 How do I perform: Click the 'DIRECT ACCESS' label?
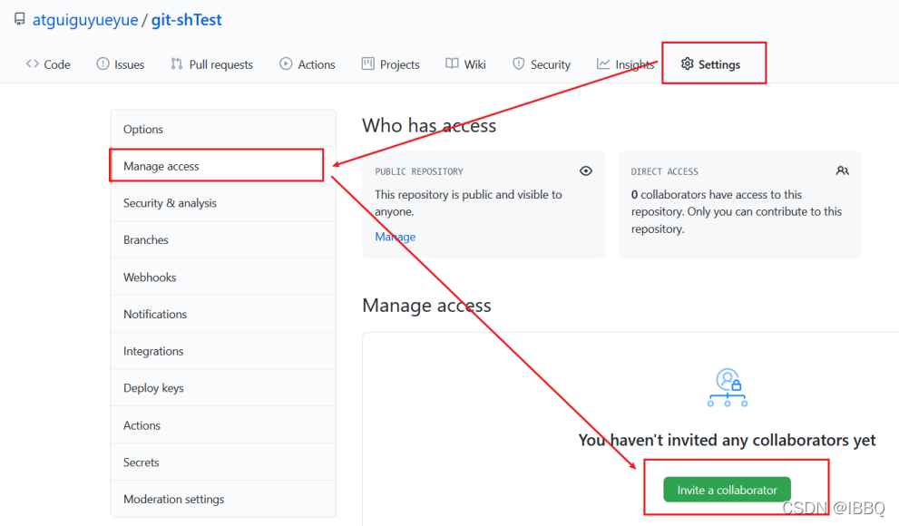[x=665, y=171]
